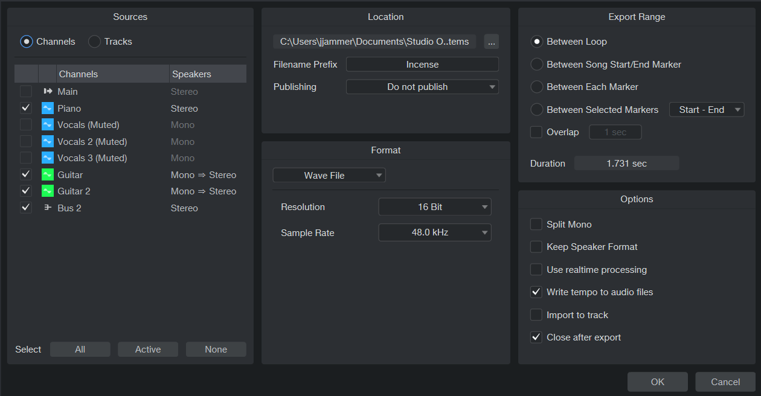Select the Channels source radio button
Screen dimensions: 761x396
(27, 42)
